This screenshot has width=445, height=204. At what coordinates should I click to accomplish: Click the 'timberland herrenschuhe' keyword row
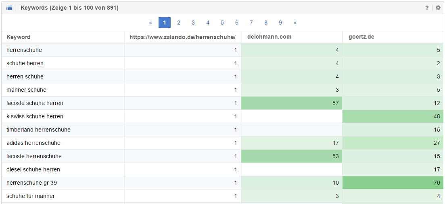pos(38,130)
